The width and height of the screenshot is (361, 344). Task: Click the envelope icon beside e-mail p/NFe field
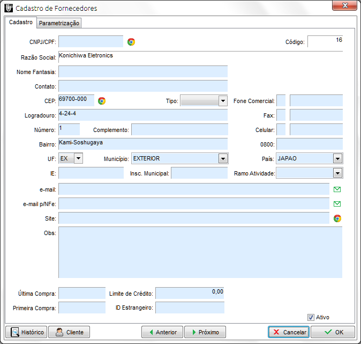pyautogui.click(x=337, y=204)
